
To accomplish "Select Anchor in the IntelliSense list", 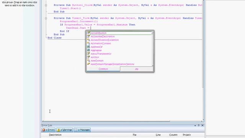I will pos(95,57).
